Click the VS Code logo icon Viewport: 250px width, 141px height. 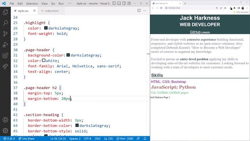(4, 4)
